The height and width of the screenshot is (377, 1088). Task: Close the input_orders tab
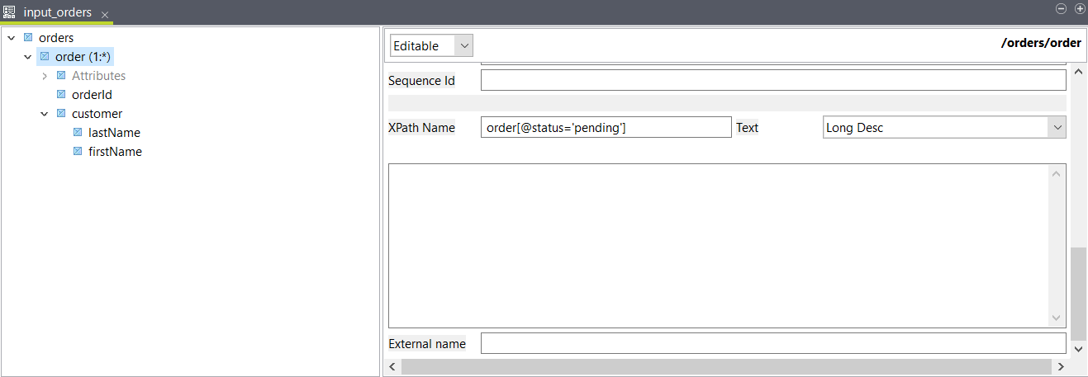coord(105,15)
